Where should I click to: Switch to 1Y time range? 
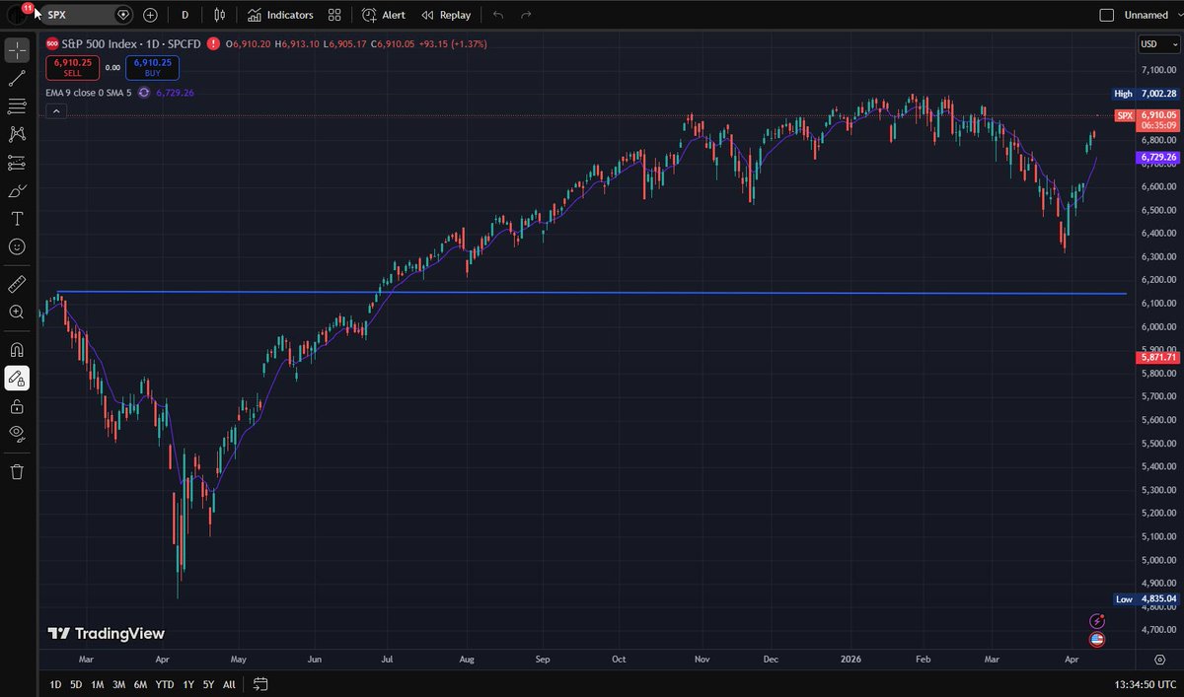(188, 683)
